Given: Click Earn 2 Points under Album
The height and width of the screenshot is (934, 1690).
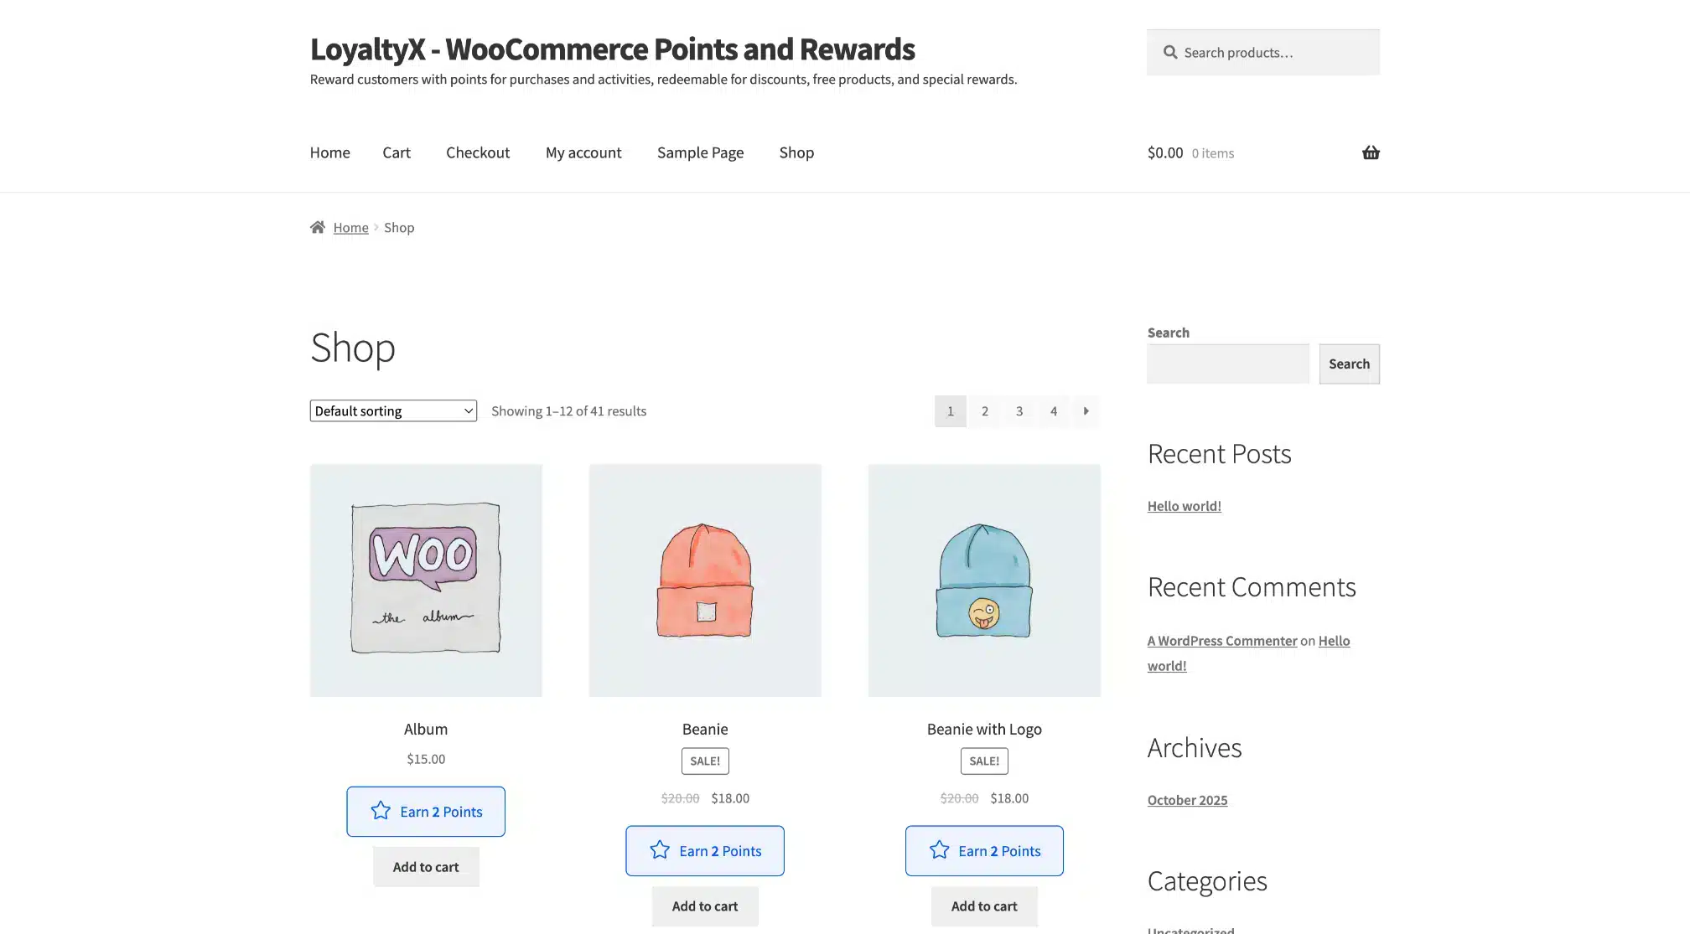Looking at the screenshot, I should 426,811.
